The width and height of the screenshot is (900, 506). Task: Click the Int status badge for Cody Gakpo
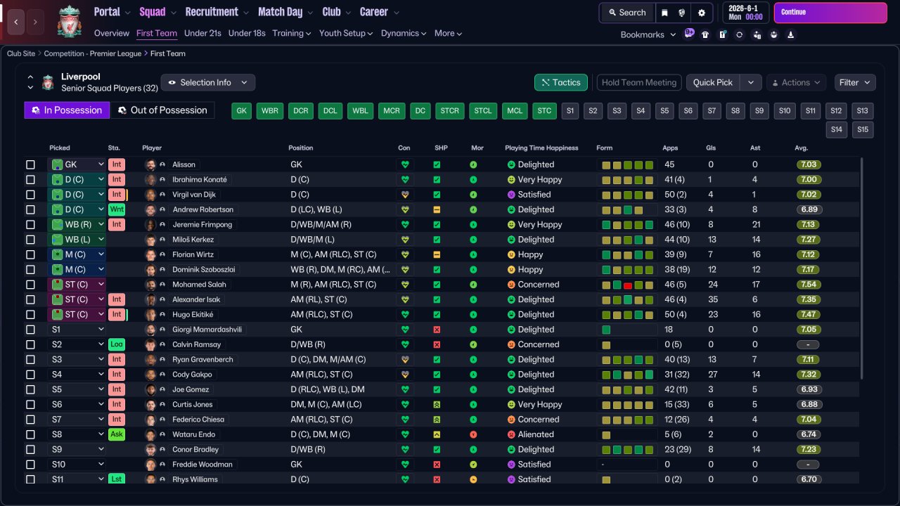click(117, 375)
